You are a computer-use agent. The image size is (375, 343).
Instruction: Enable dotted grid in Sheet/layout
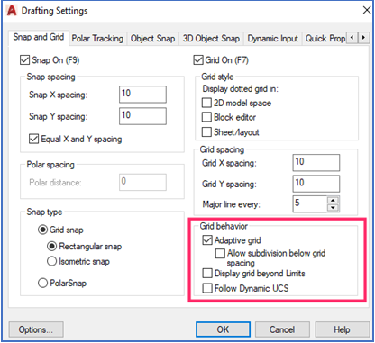(206, 131)
